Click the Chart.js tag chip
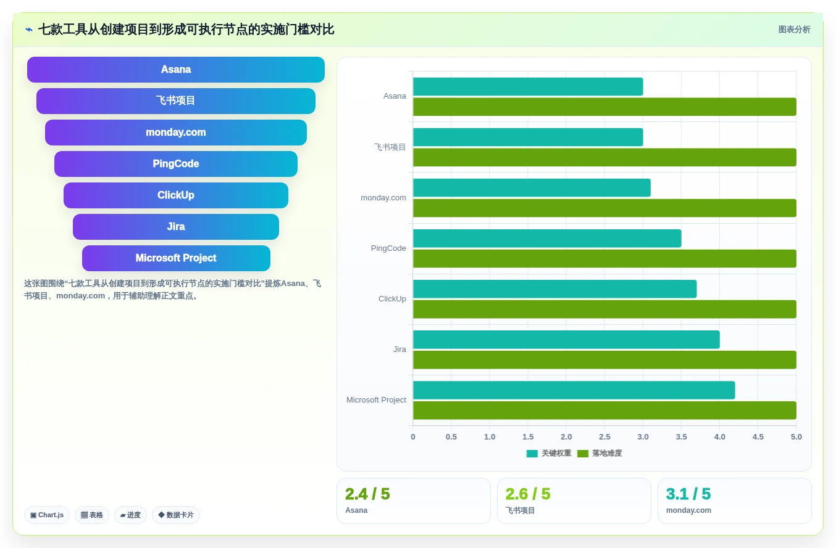Screen dimensions: 836x548 point(47,515)
